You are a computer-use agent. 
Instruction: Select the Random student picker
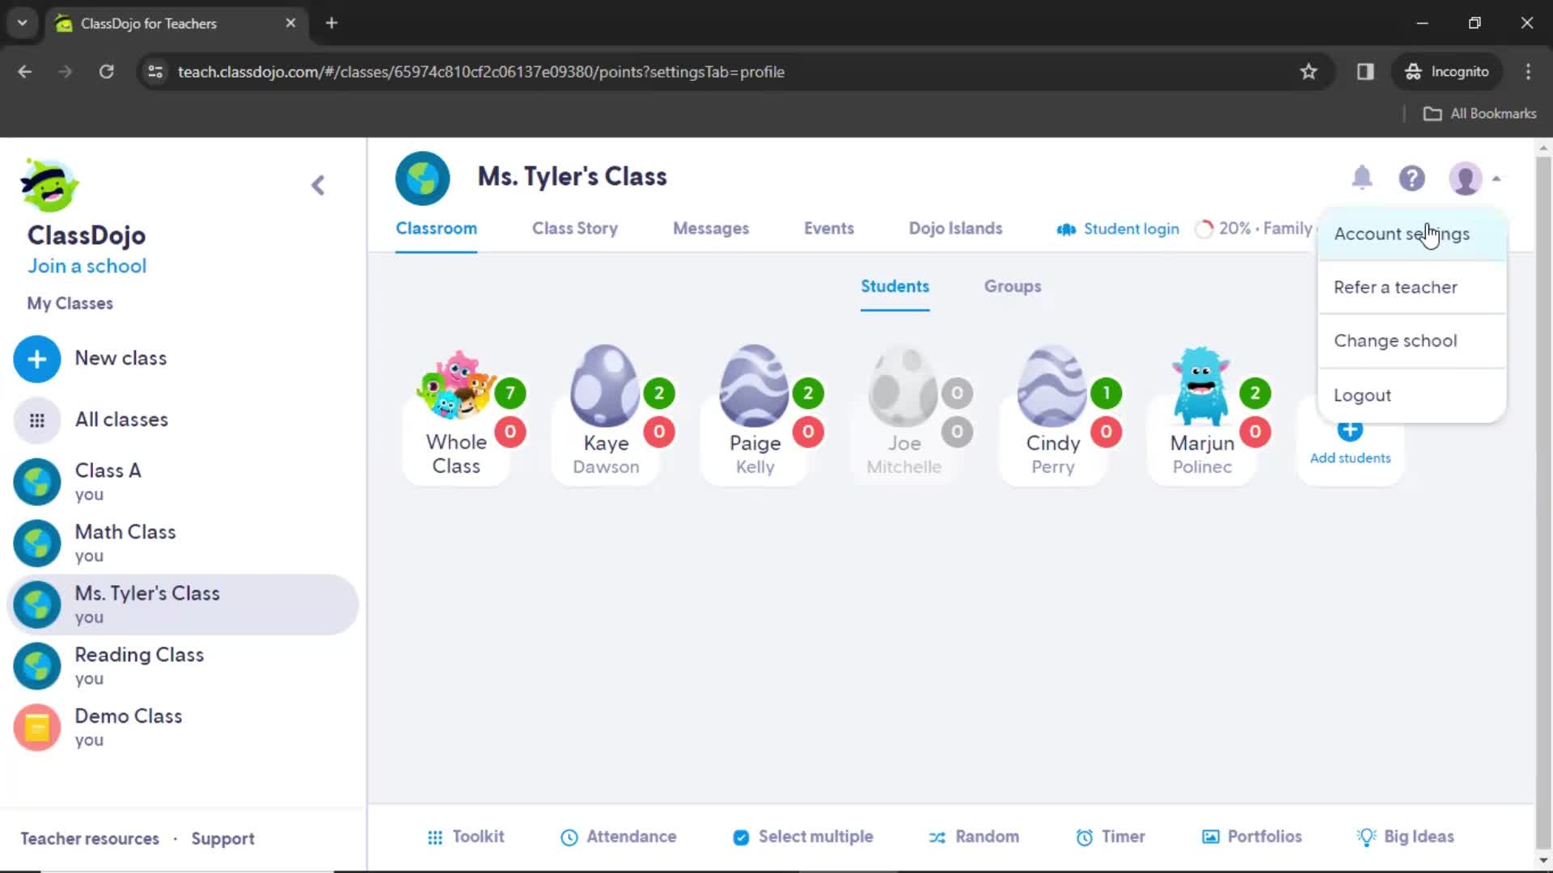click(x=973, y=837)
